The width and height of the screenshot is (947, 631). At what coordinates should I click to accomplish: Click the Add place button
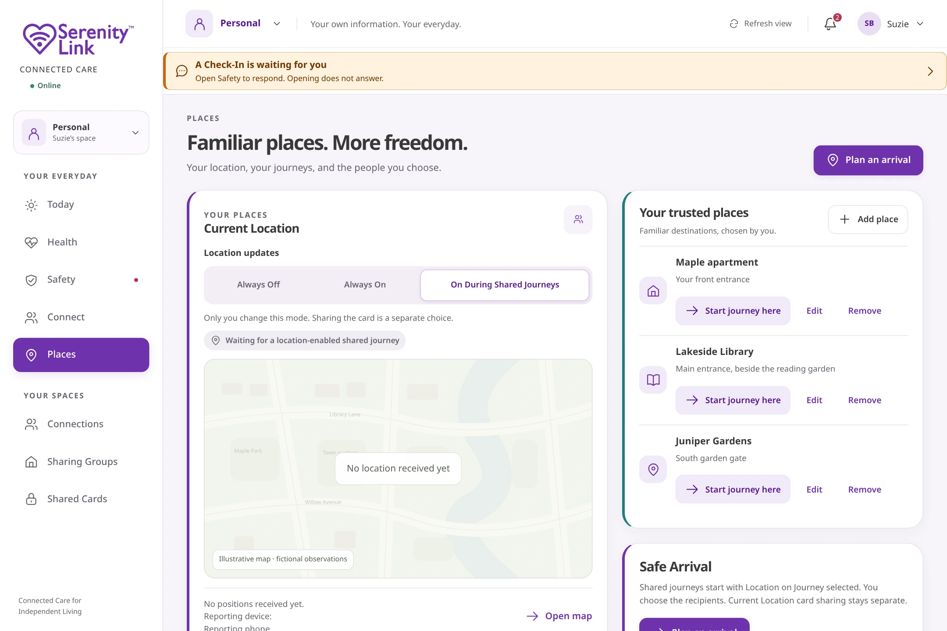pos(868,219)
